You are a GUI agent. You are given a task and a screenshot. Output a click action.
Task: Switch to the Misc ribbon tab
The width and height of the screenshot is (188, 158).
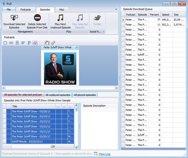click(62, 9)
